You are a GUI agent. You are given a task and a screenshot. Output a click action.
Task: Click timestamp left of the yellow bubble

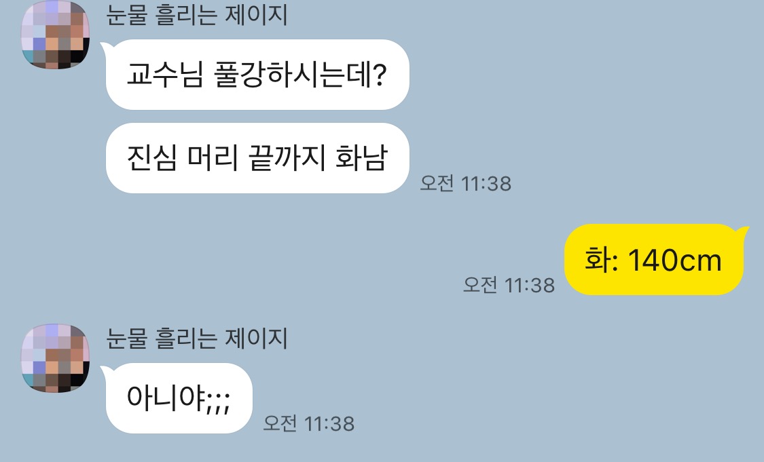click(x=509, y=285)
